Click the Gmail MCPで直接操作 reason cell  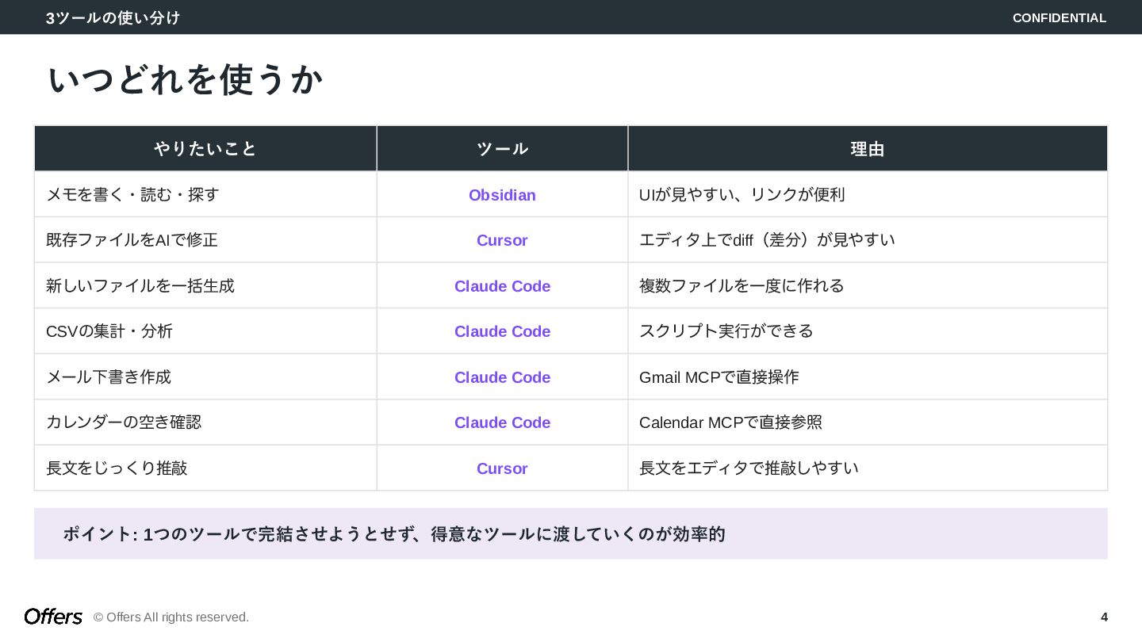point(719,377)
